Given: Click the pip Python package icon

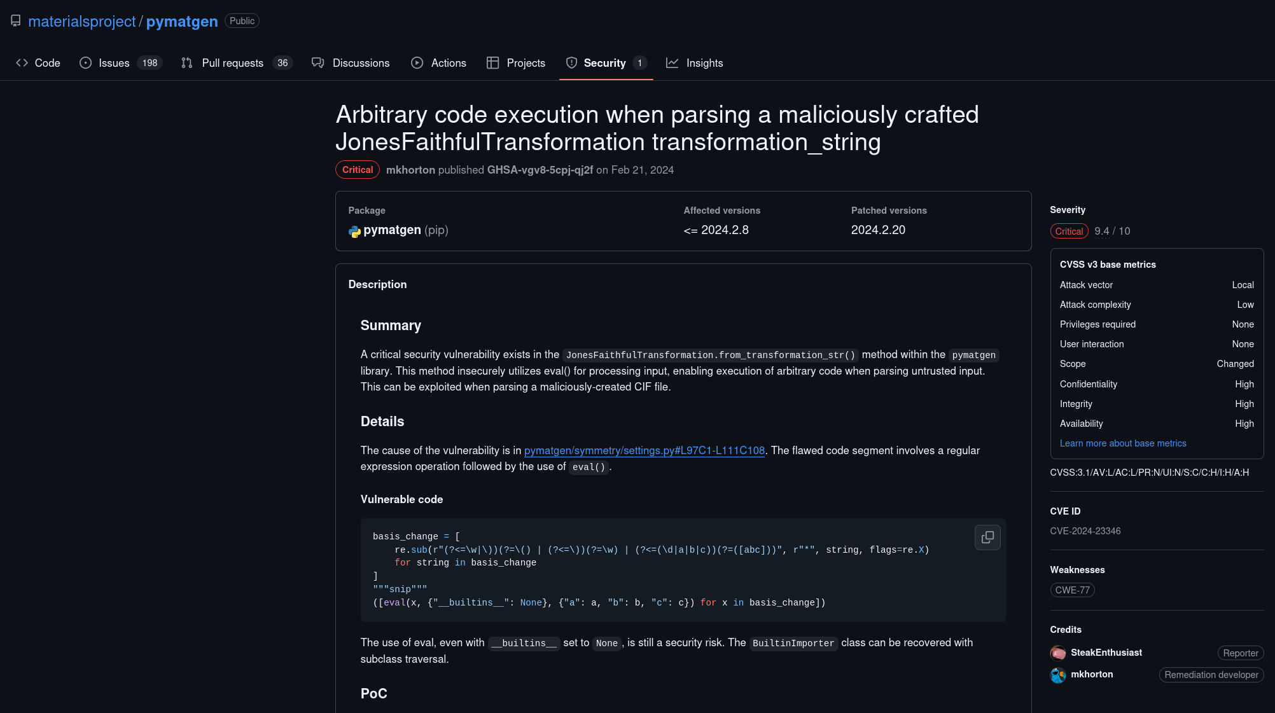Looking at the screenshot, I should point(354,231).
